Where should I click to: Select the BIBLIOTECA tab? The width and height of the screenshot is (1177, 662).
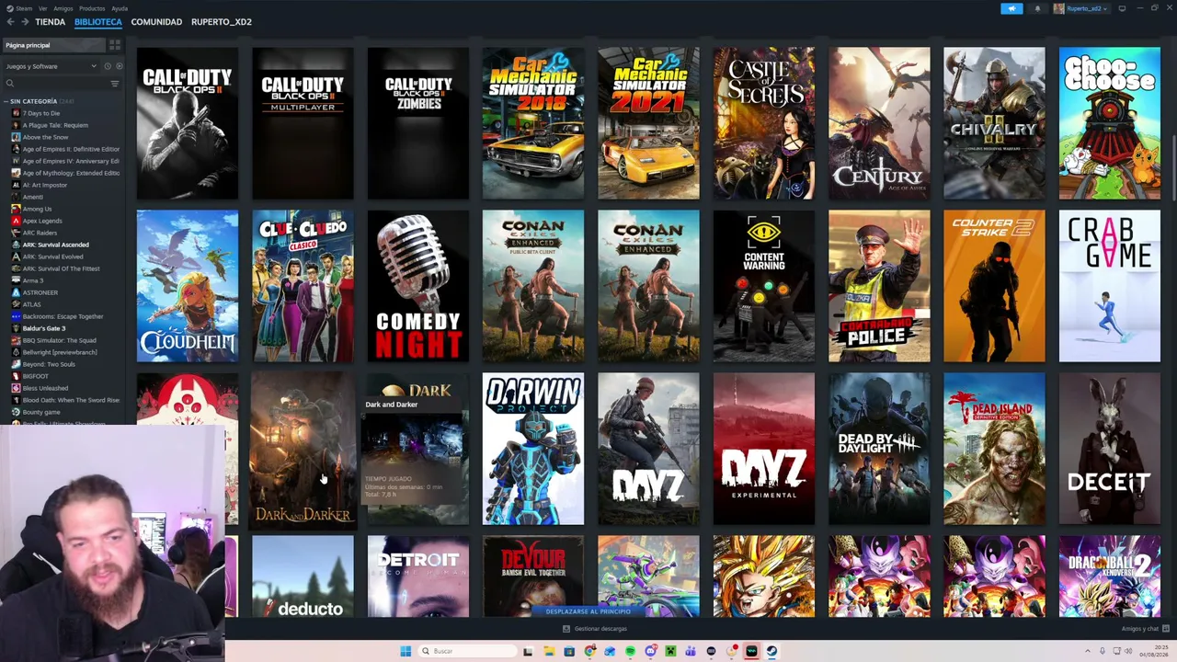tap(98, 22)
